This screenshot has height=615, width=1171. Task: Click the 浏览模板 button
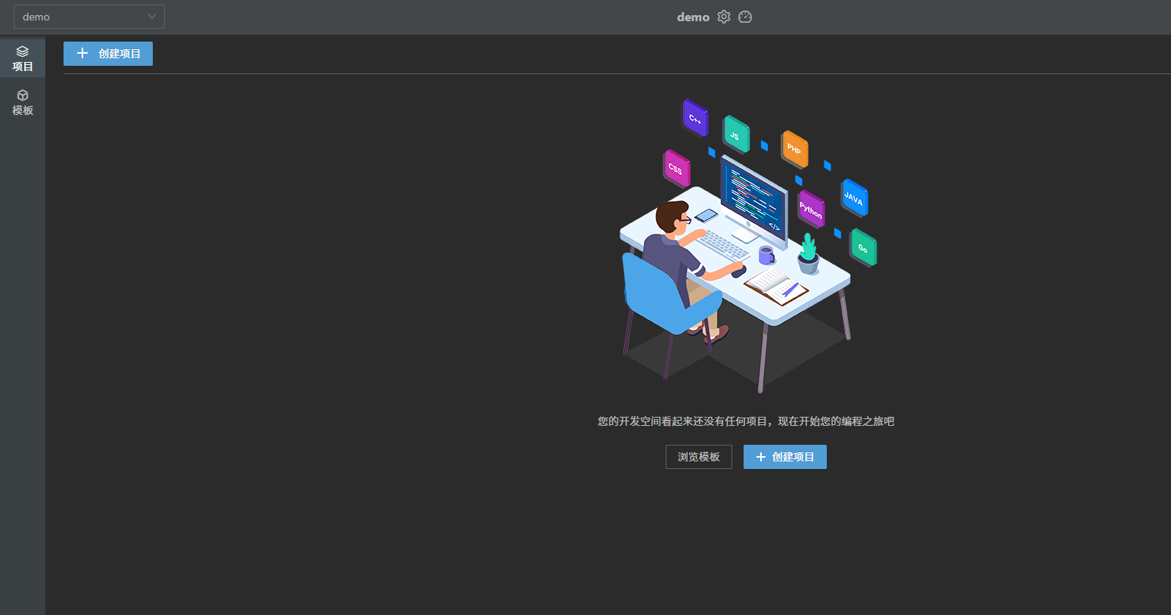click(x=698, y=457)
